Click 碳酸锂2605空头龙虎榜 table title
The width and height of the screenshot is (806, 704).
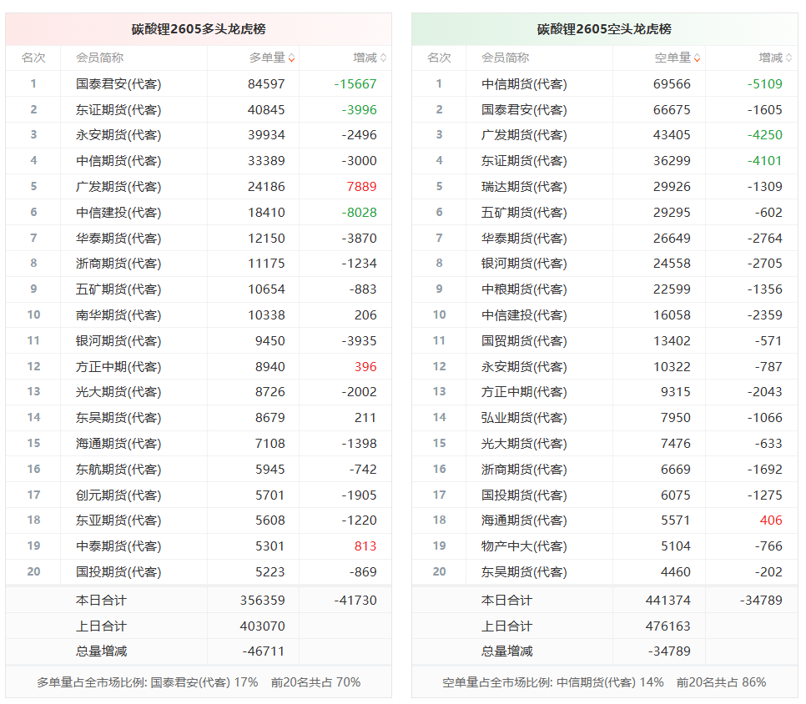pos(604,29)
